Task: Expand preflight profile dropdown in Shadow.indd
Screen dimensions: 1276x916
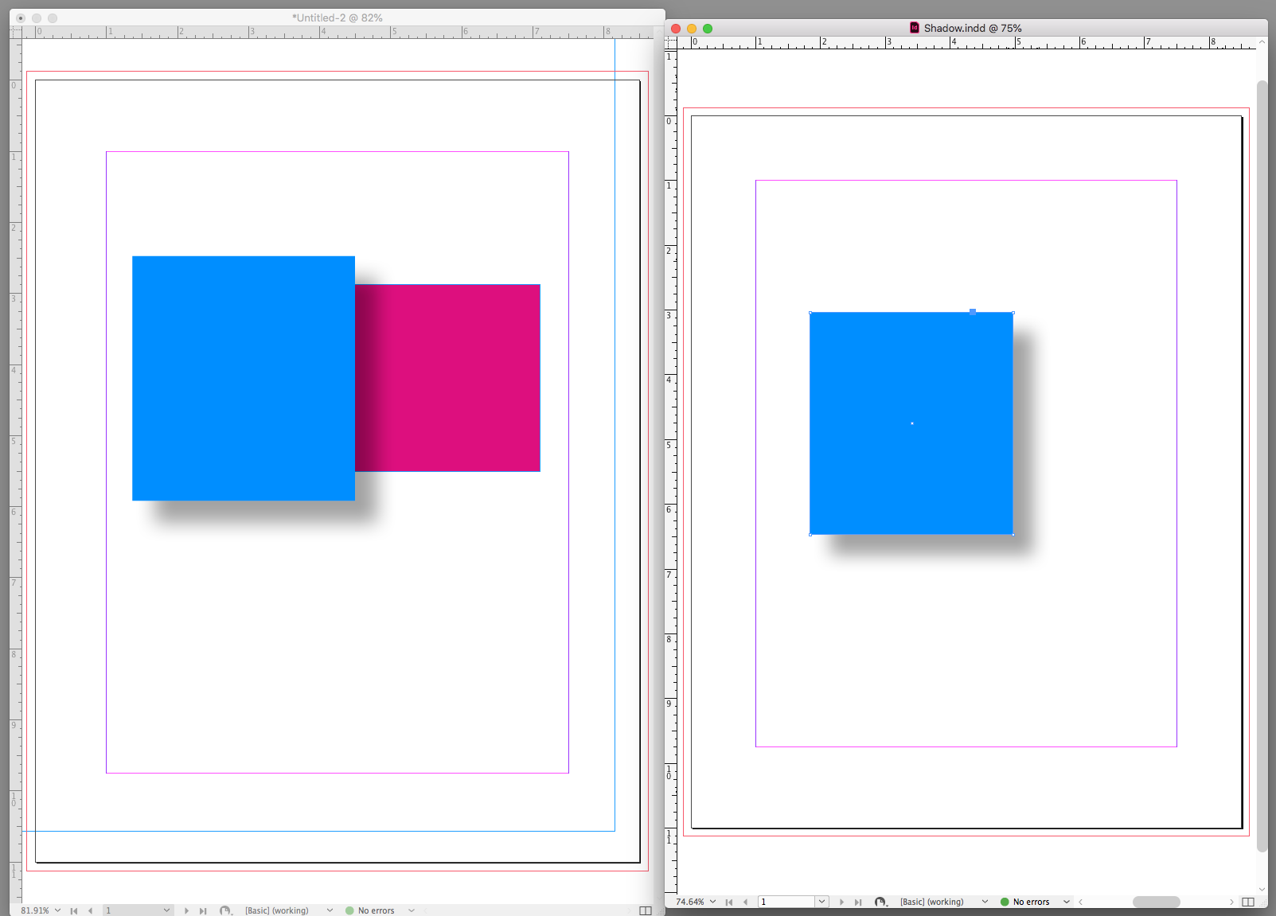Action: click(x=985, y=902)
